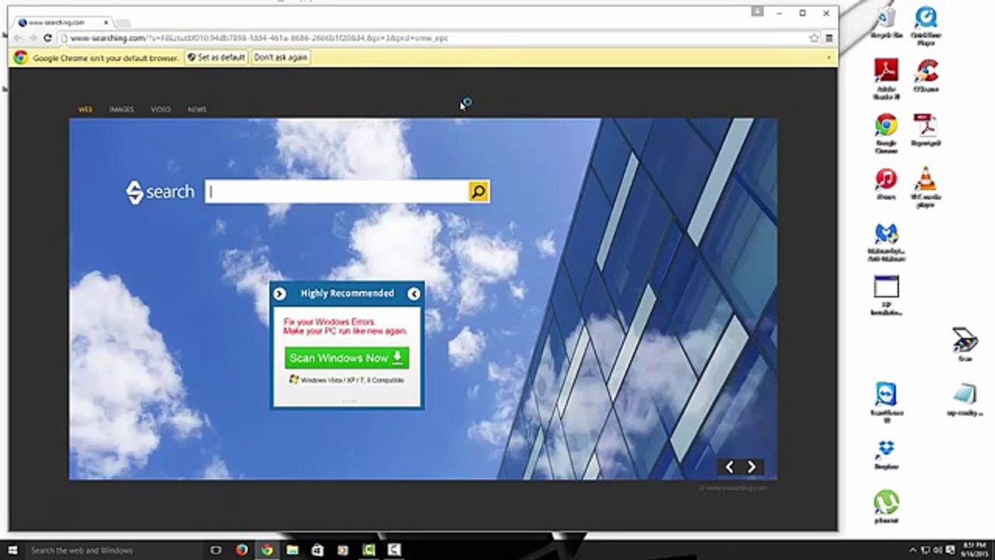Viewport: 995px width, 560px height.
Task: Show the previous background image
Action: (x=729, y=467)
